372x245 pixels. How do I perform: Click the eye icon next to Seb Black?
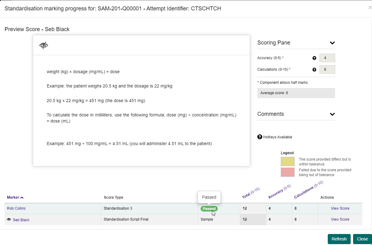[x=9, y=219]
